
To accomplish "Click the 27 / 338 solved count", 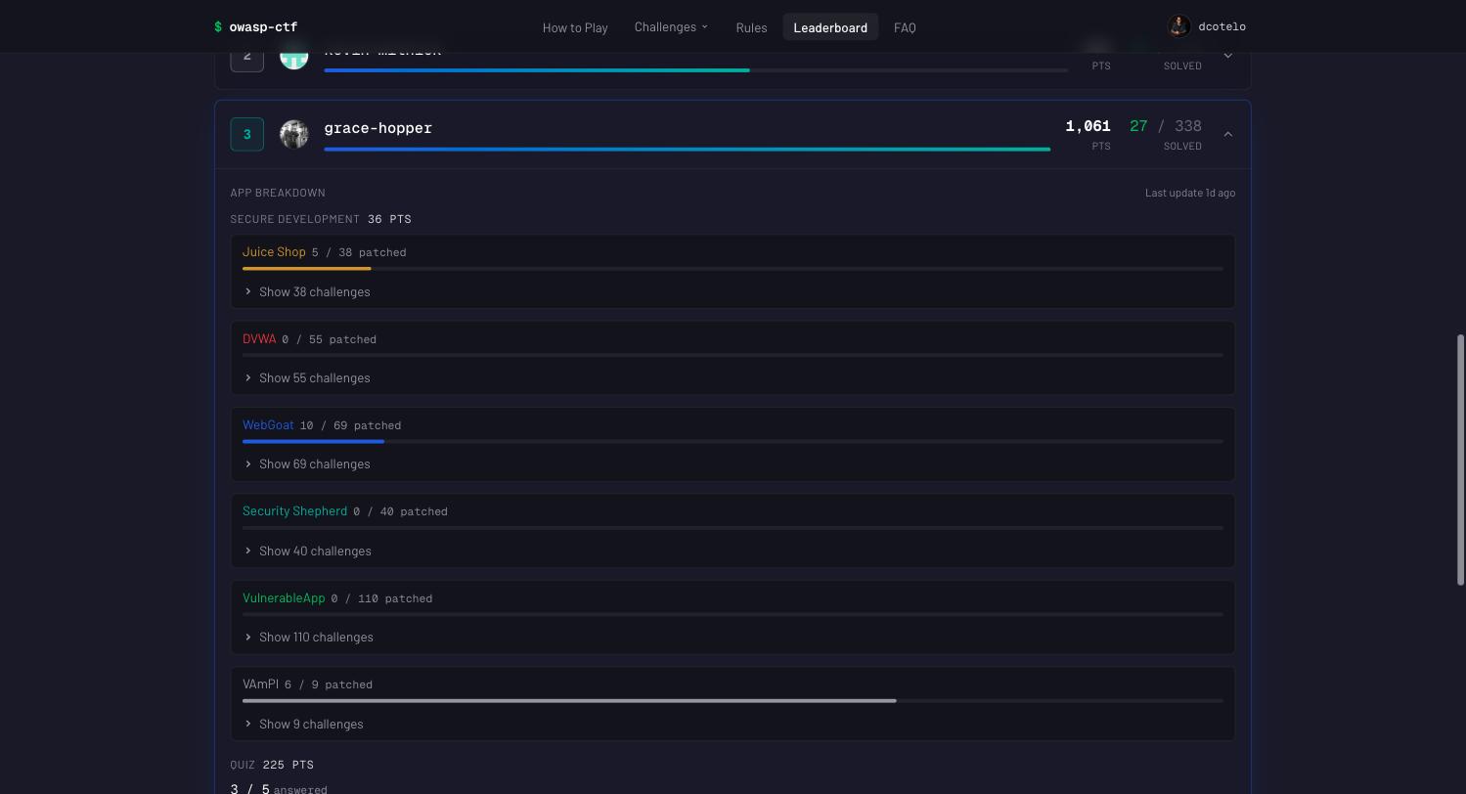I will click(x=1166, y=134).
